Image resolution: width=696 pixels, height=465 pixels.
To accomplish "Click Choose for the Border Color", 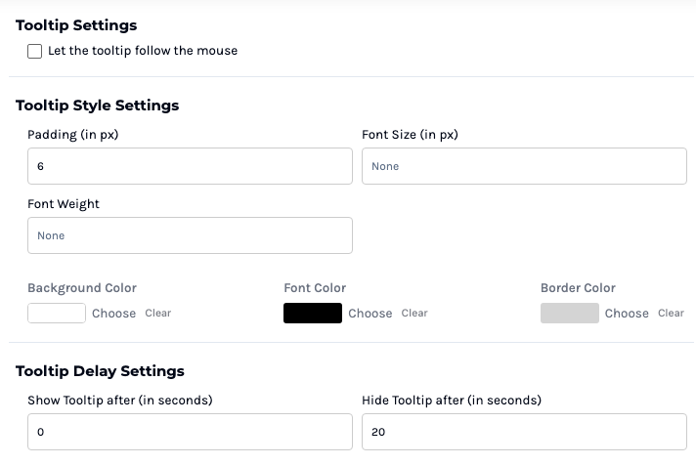I will (x=627, y=314).
